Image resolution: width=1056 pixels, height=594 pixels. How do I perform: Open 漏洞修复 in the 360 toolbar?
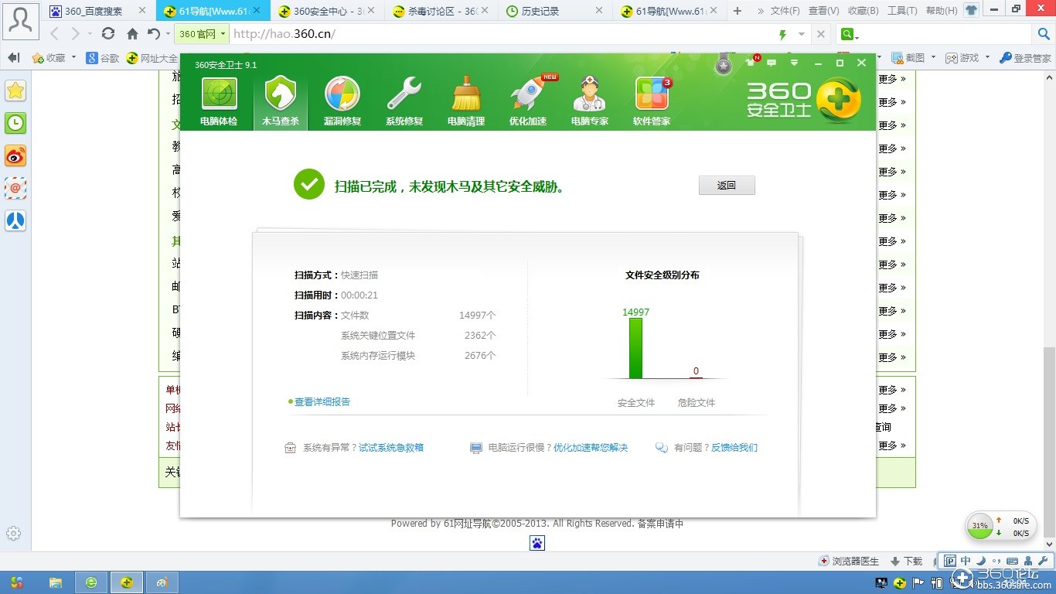coord(342,102)
